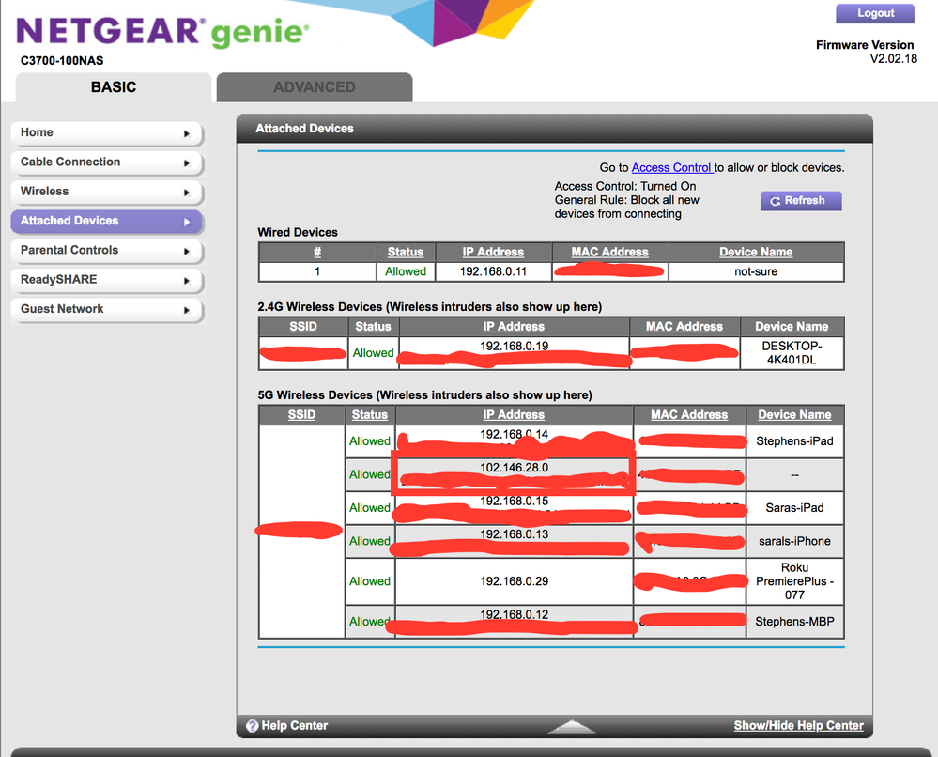The image size is (938, 757).
Task: Sort 5G devices by IP Address header
Action: 514,414
